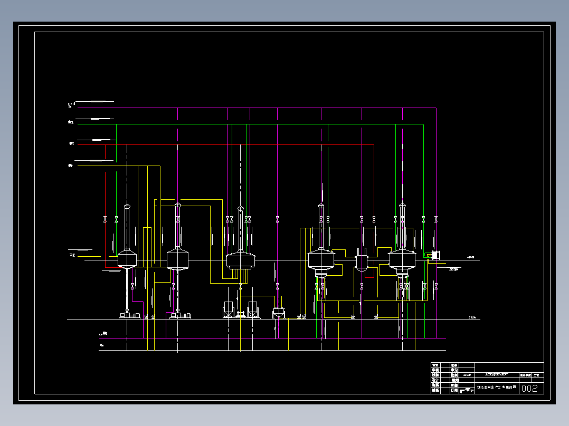Select the rightmost large vessel body

click(402, 259)
